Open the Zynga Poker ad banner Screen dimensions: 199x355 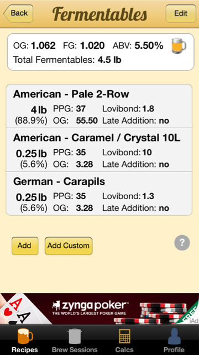tap(99, 308)
